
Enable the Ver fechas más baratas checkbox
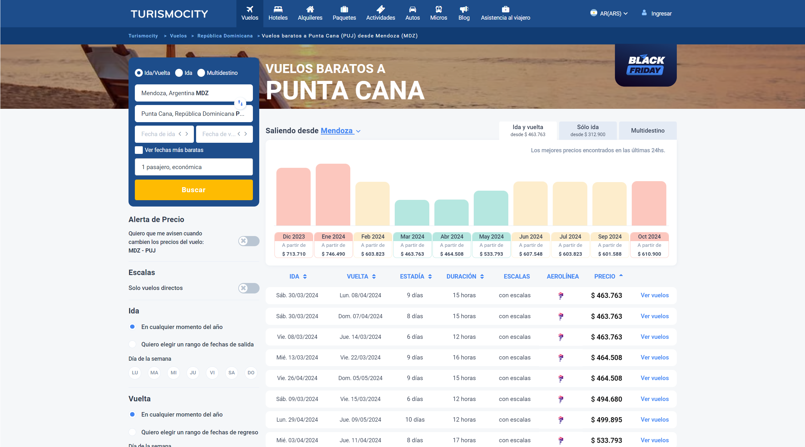(x=139, y=150)
